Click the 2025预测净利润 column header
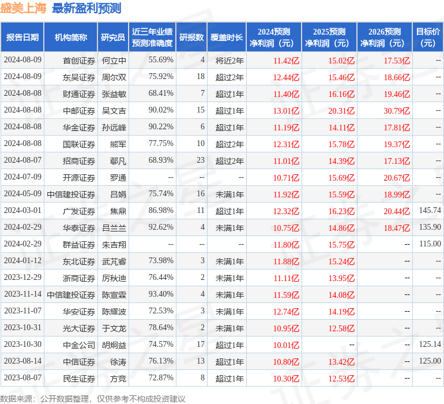 329,37
